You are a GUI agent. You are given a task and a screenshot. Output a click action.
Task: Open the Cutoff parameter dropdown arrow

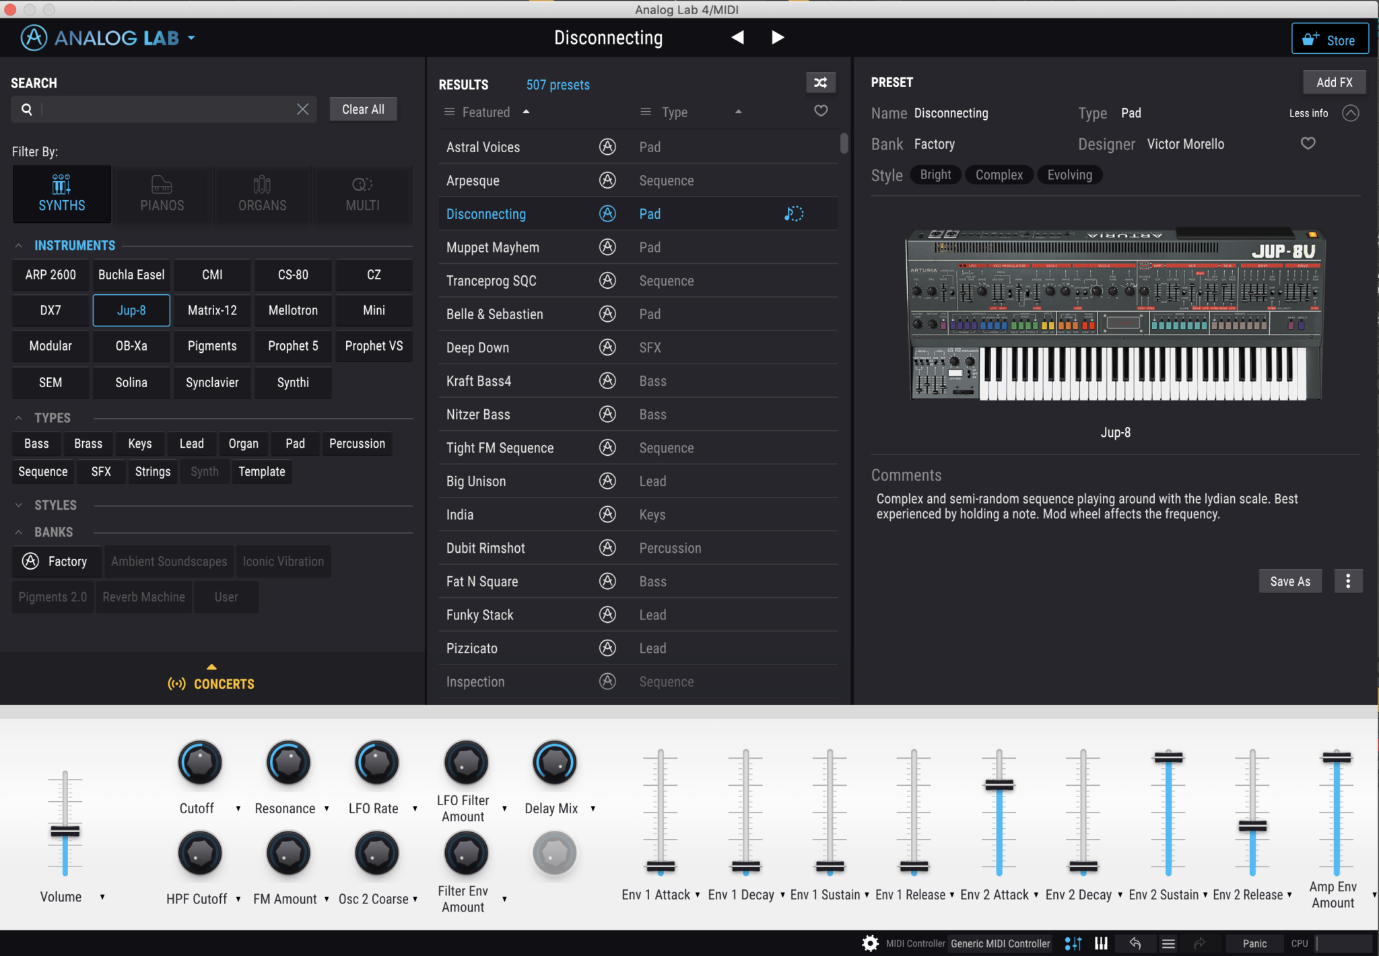click(237, 809)
